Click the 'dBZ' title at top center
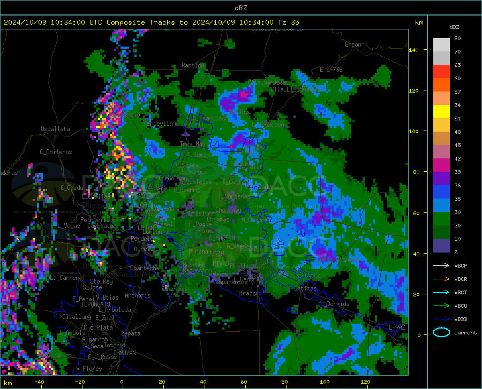 click(240, 8)
